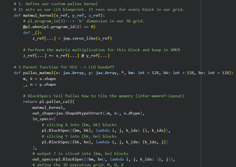The image size is (236, 167).
Task: Click the comment '# slicing X into (bm, bk) blocks'
Action: point(79,125)
